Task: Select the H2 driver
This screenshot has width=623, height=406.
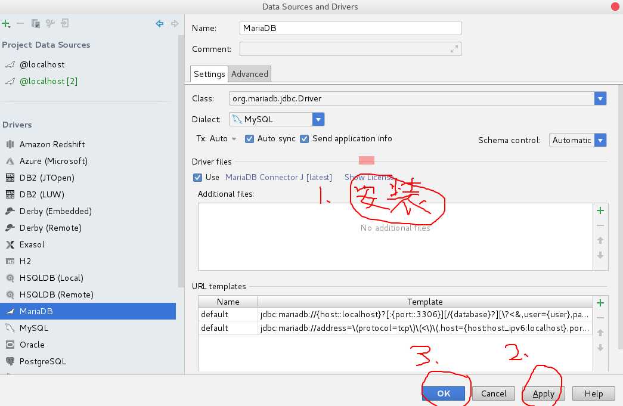Action: pos(88,261)
